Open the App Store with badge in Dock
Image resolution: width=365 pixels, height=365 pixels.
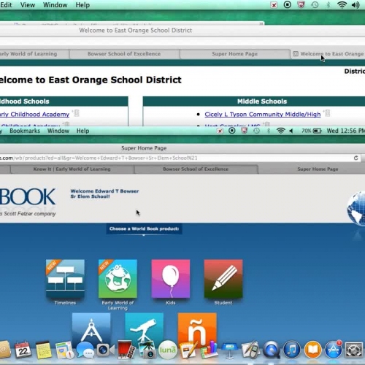[334, 350]
